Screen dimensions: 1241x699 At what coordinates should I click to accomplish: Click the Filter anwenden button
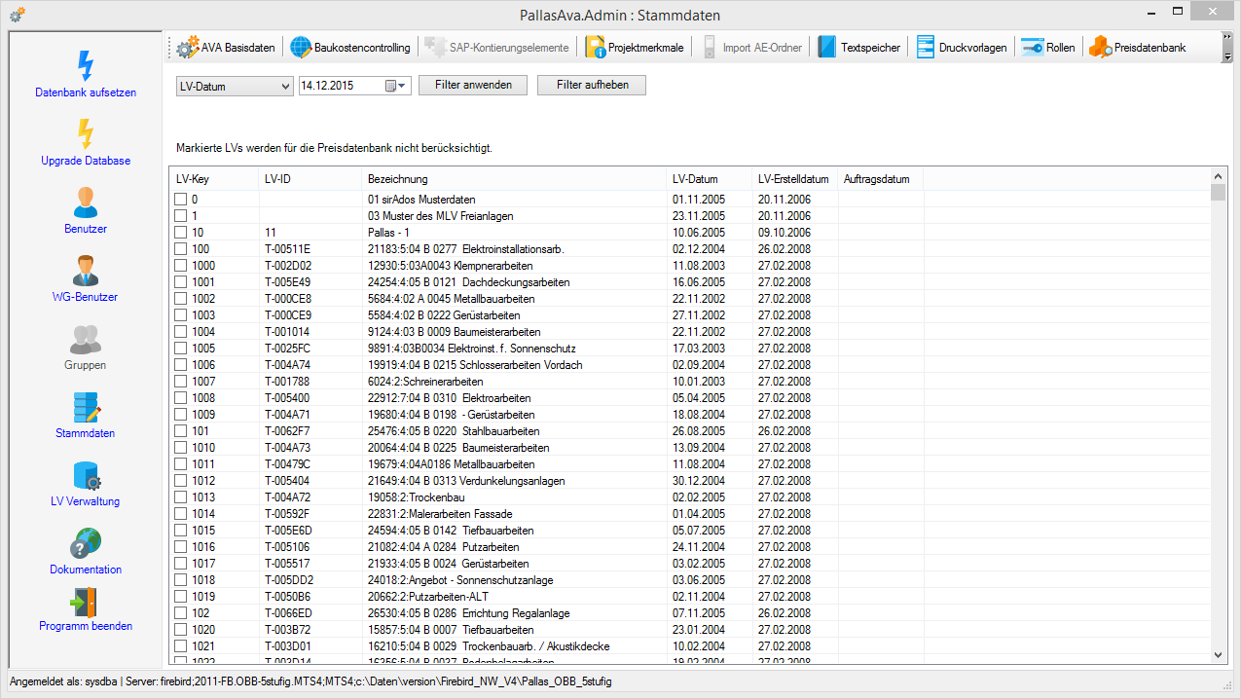473,85
